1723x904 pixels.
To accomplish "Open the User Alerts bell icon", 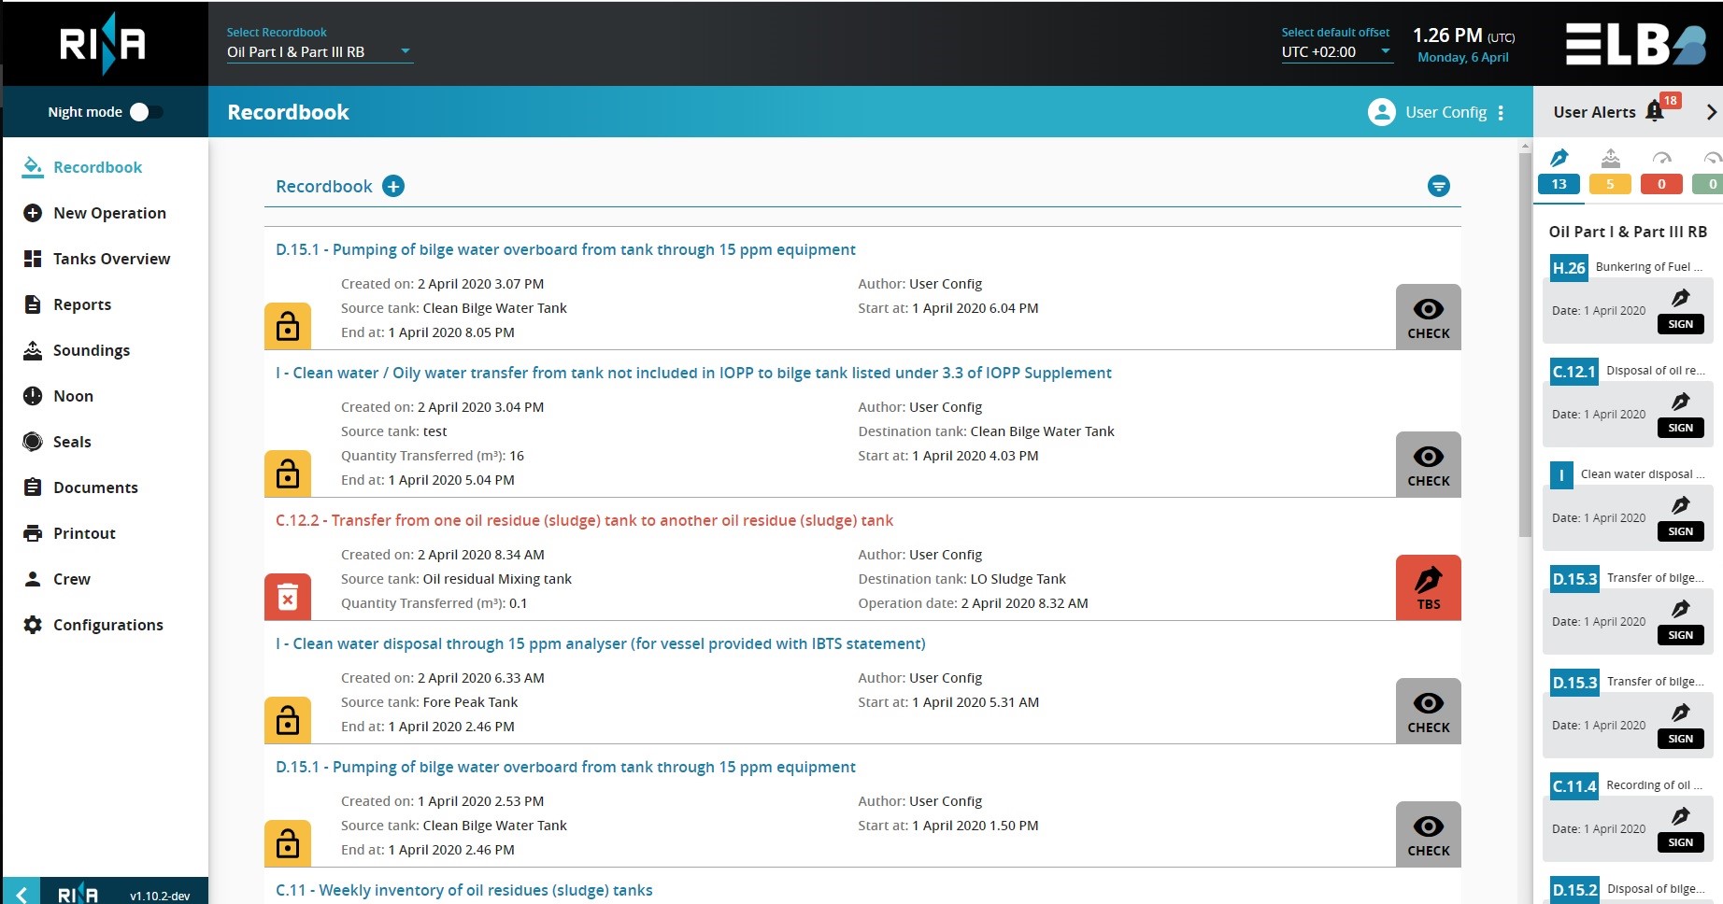I will 1655,112.
